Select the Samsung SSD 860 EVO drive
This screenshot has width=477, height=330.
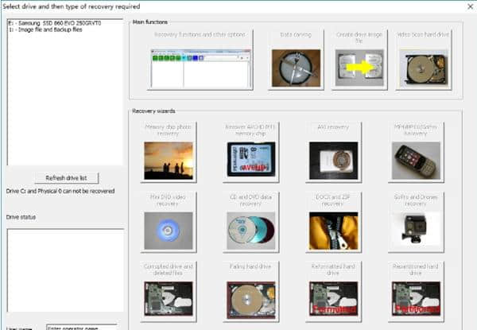point(55,23)
